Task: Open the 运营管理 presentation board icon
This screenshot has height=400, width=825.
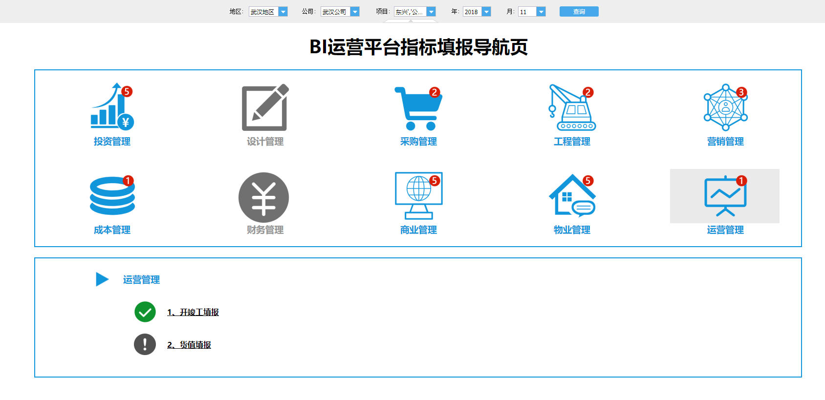Action: tap(725, 196)
